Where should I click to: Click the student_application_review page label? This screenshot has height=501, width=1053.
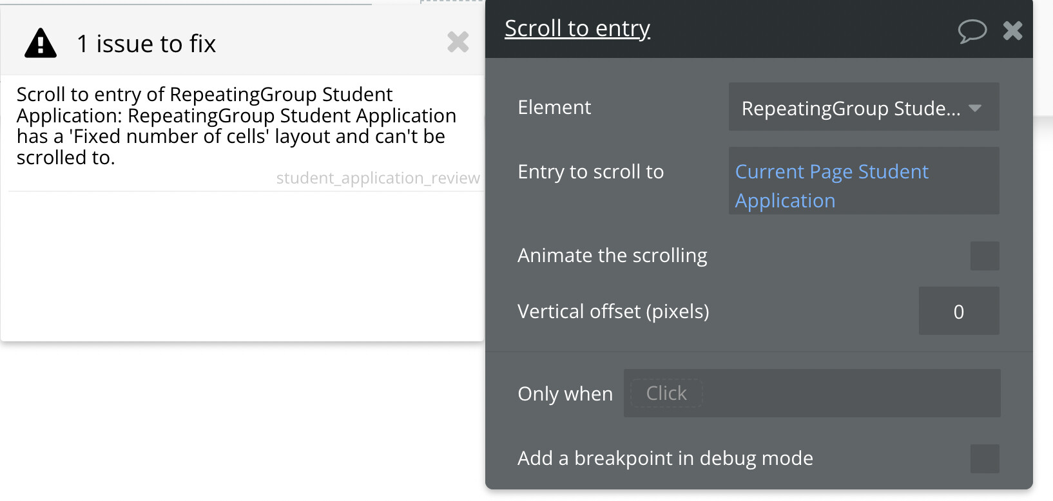[378, 178]
